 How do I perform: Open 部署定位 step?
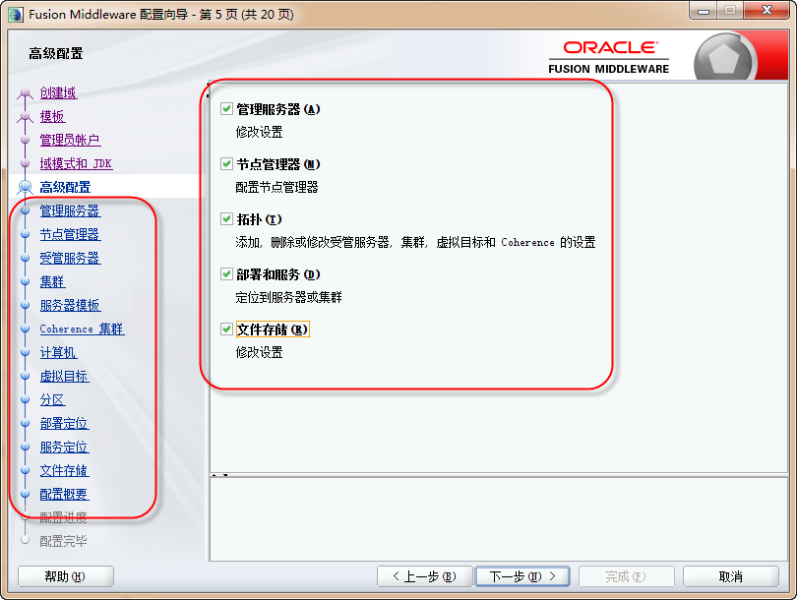(x=65, y=424)
